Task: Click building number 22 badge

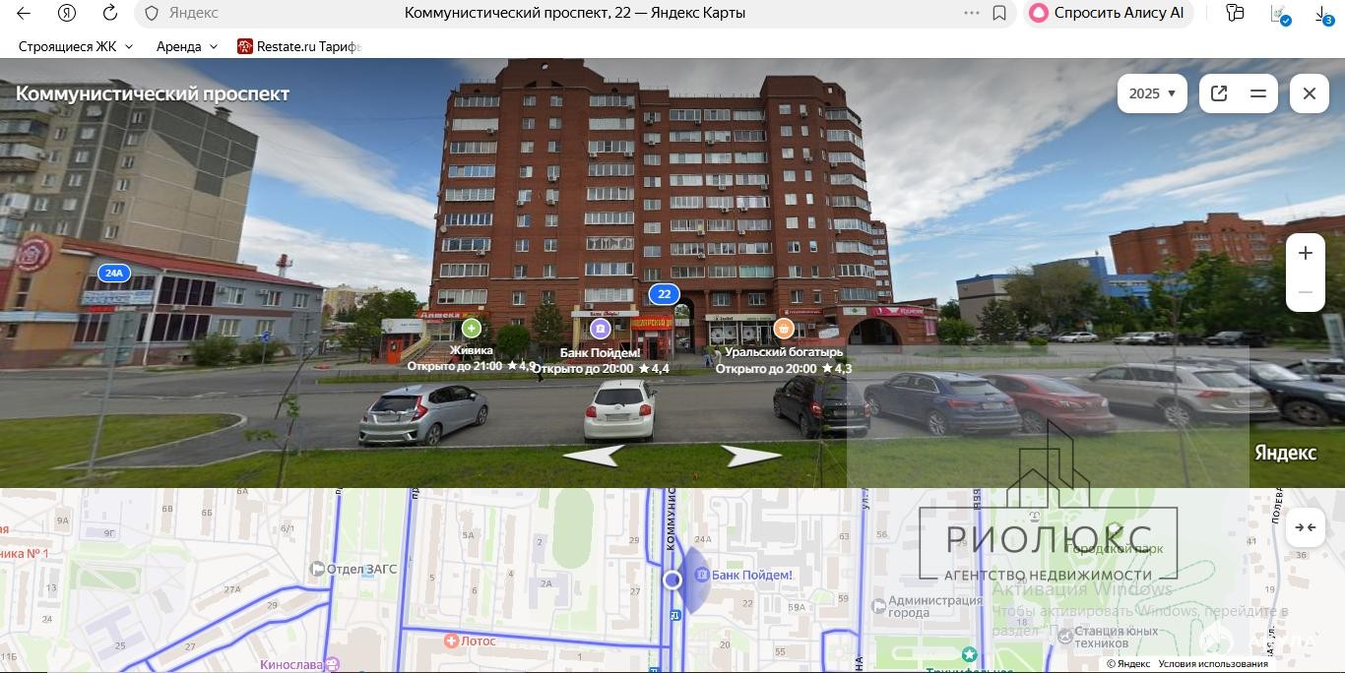Action: pyautogui.click(x=665, y=294)
